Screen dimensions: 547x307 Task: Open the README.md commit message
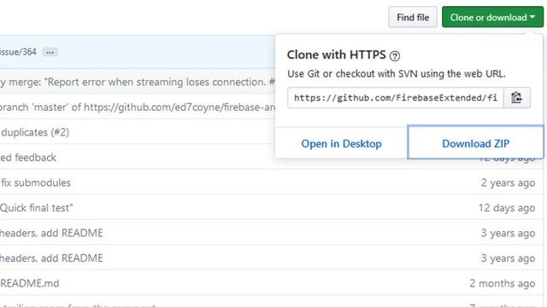click(30, 283)
